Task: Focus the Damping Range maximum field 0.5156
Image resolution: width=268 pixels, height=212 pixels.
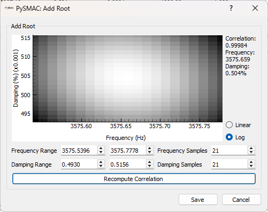Action: [x=128, y=164]
